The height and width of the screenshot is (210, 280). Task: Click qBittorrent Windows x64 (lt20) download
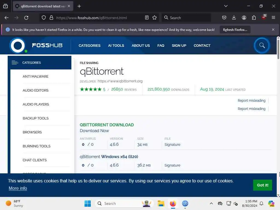coord(109,157)
